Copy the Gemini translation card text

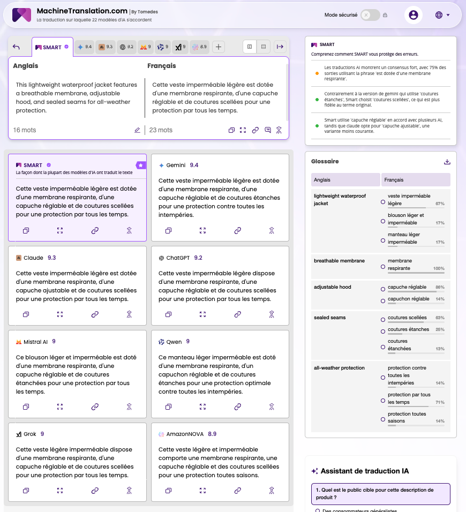pyautogui.click(x=168, y=231)
